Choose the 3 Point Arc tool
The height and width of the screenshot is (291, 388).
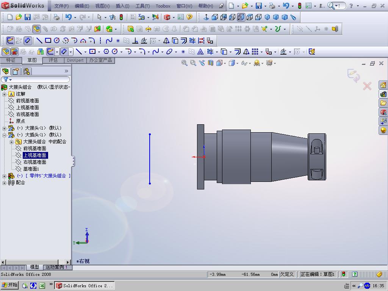pyautogui.click(x=83, y=41)
